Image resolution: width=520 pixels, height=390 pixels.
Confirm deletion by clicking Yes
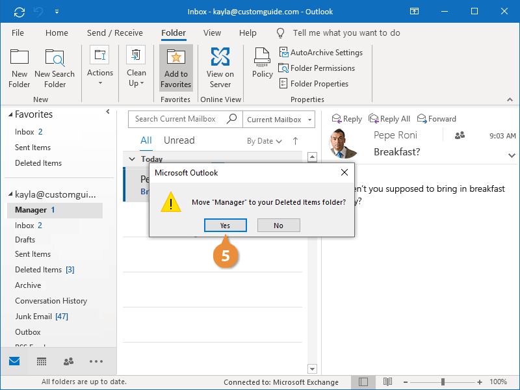(x=225, y=226)
